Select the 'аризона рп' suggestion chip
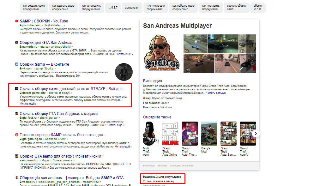Image resolution: width=314 pixels, height=186 pixels. pyautogui.click(x=132, y=8)
